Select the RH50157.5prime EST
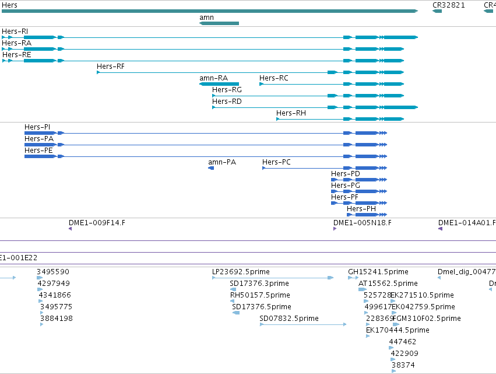This screenshot has width=496, height=374. point(232,301)
